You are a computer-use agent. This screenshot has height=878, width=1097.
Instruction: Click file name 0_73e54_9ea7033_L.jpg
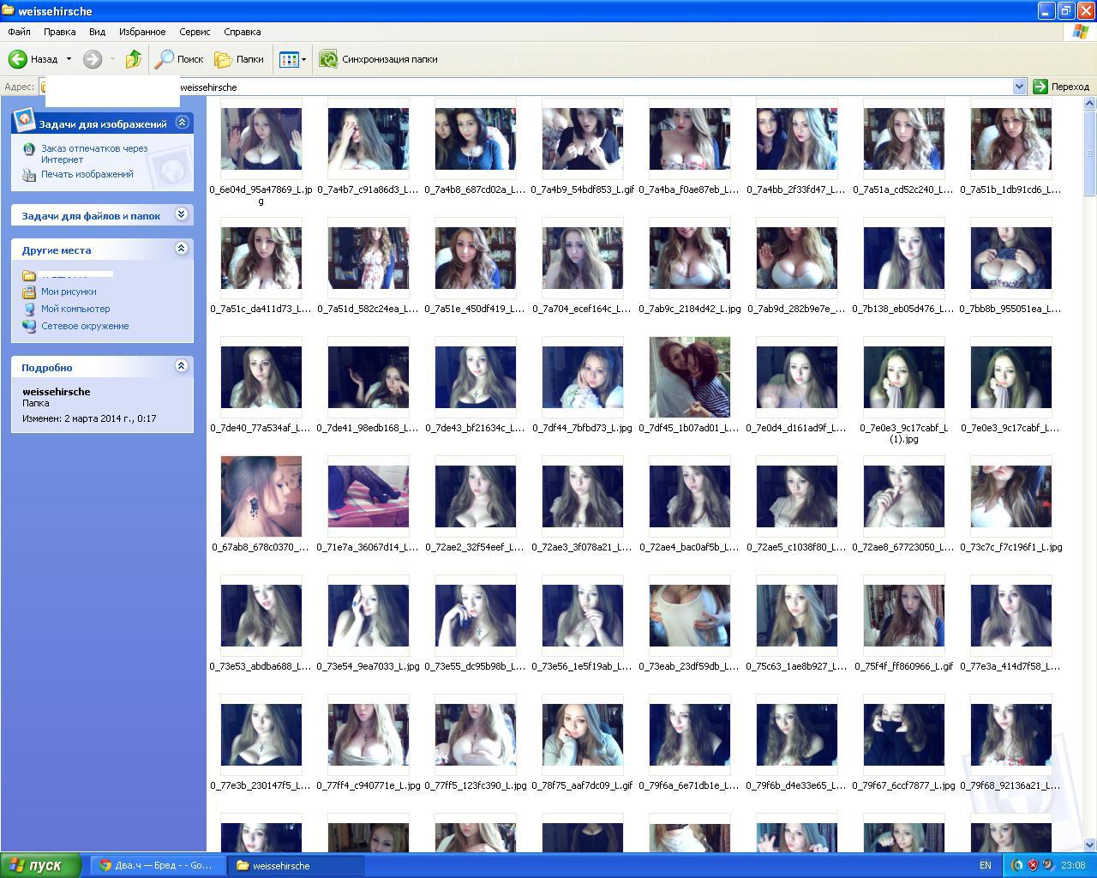369,666
